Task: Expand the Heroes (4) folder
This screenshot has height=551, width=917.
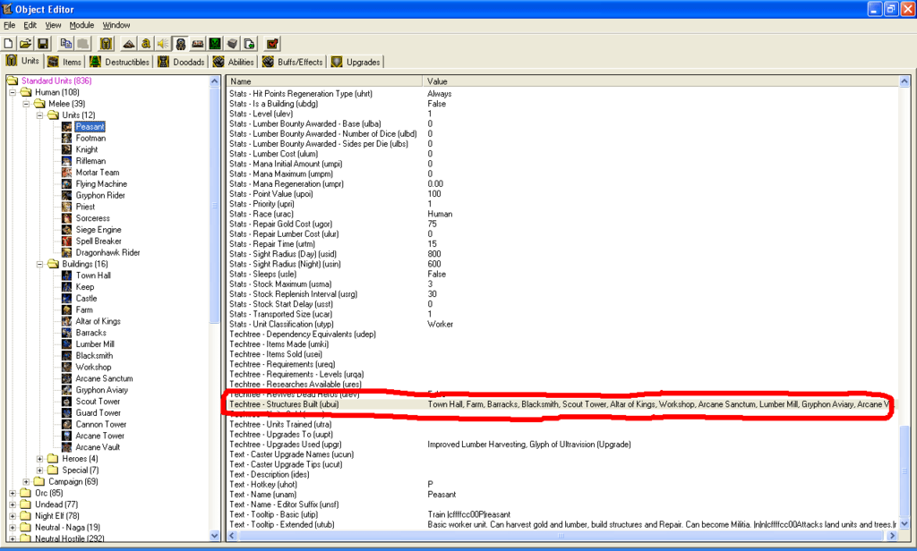Action: pyautogui.click(x=39, y=459)
